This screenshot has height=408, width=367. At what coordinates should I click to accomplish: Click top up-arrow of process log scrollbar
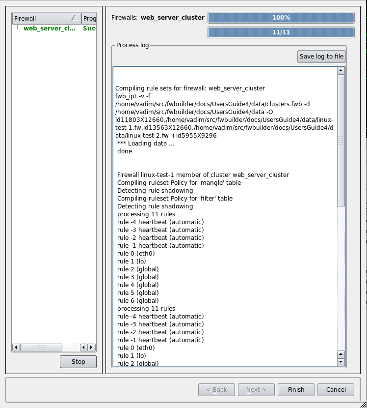(x=341, y=71)
